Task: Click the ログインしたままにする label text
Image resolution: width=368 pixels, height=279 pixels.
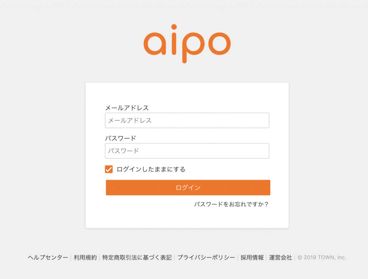Action: tap(151, 169)
